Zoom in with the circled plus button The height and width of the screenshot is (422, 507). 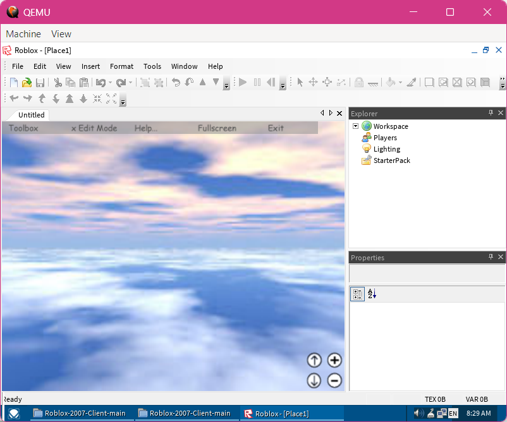tap(334, 360)
